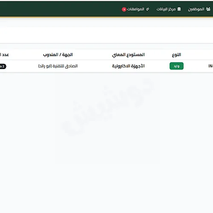
Task: Open the الموظفين menu item
Action: click(x=199, y=9)
